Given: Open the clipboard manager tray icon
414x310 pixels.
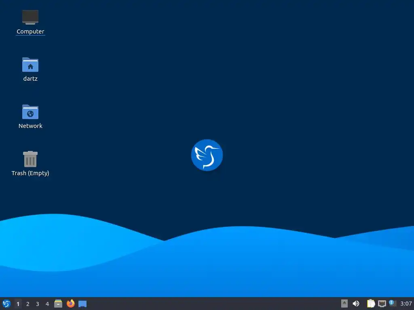Looking at the screenshot, I should (x=371, y=304).
